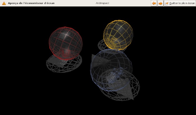This screenshot has height=115, width=196.
Task: Select the ant inside the red sphere
Action: pos(66,53)
